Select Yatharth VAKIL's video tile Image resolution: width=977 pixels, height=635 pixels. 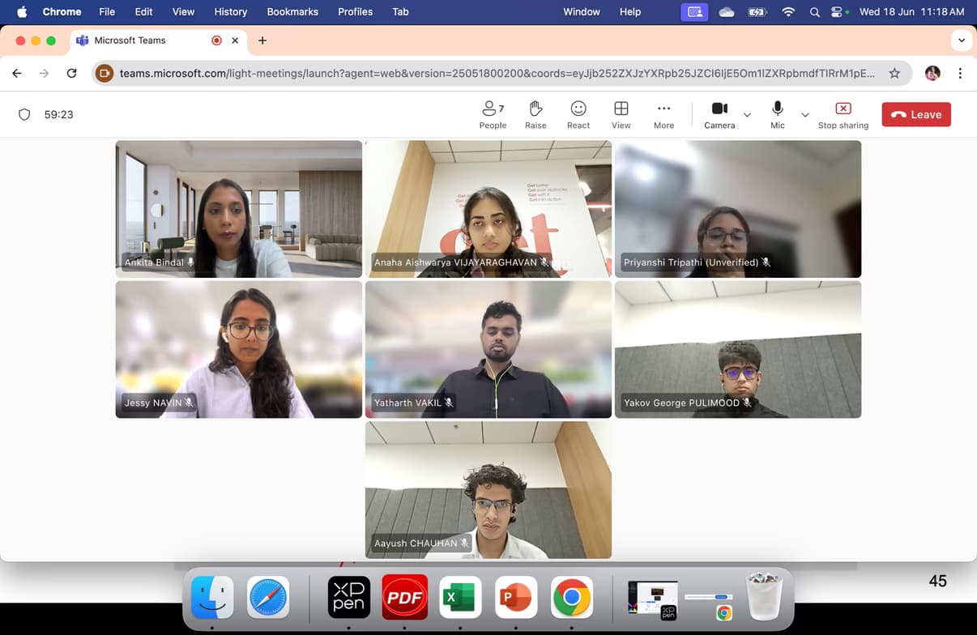(488, 349)
